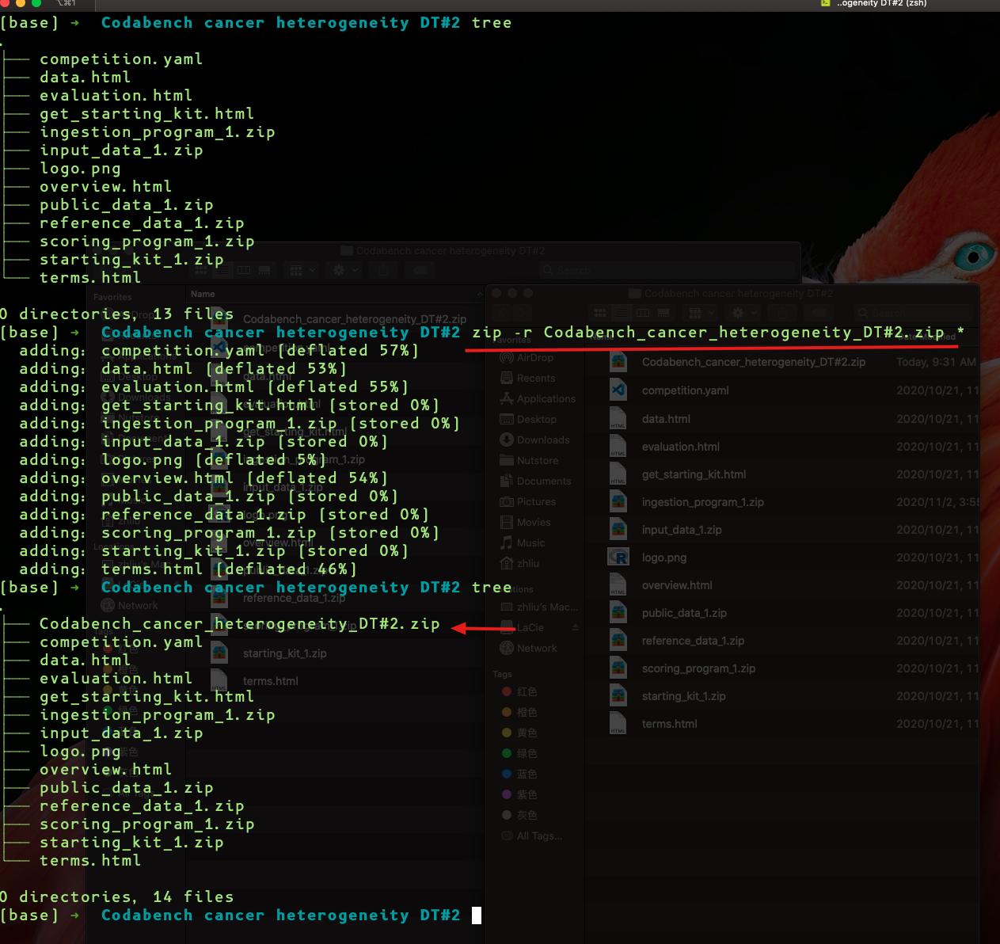The height and width of the screenshot is (944, 1000).
Task: Open the gear Action menu in front Finder
Action: coord(743,313)
